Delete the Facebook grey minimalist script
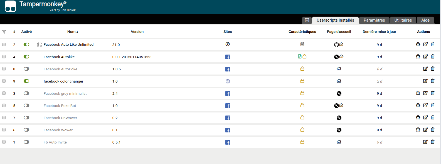This screenshot has height=164, width=441. [x=433, y=93]
